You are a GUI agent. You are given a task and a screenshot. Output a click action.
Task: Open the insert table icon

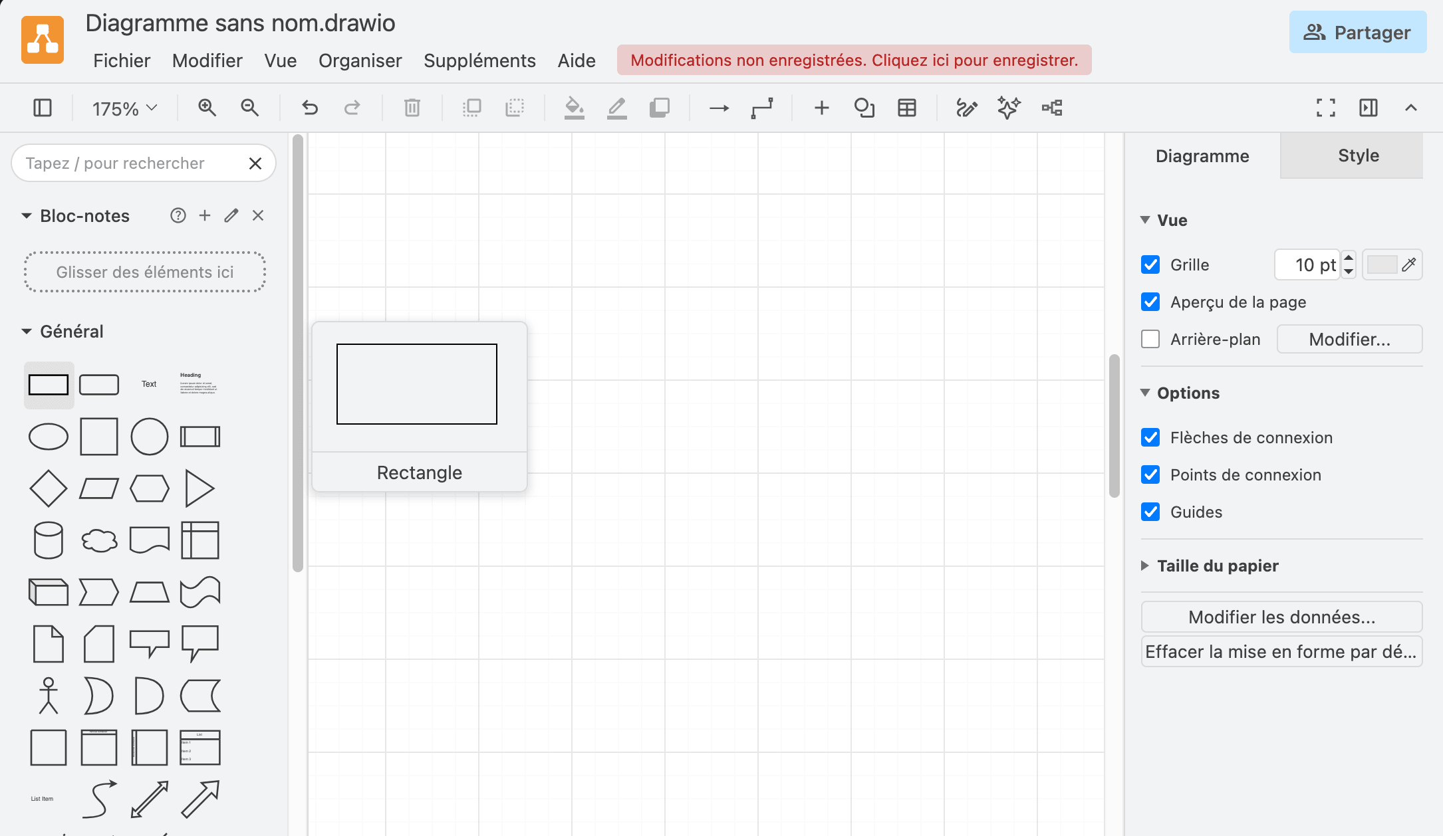click(x=906, y=108)
